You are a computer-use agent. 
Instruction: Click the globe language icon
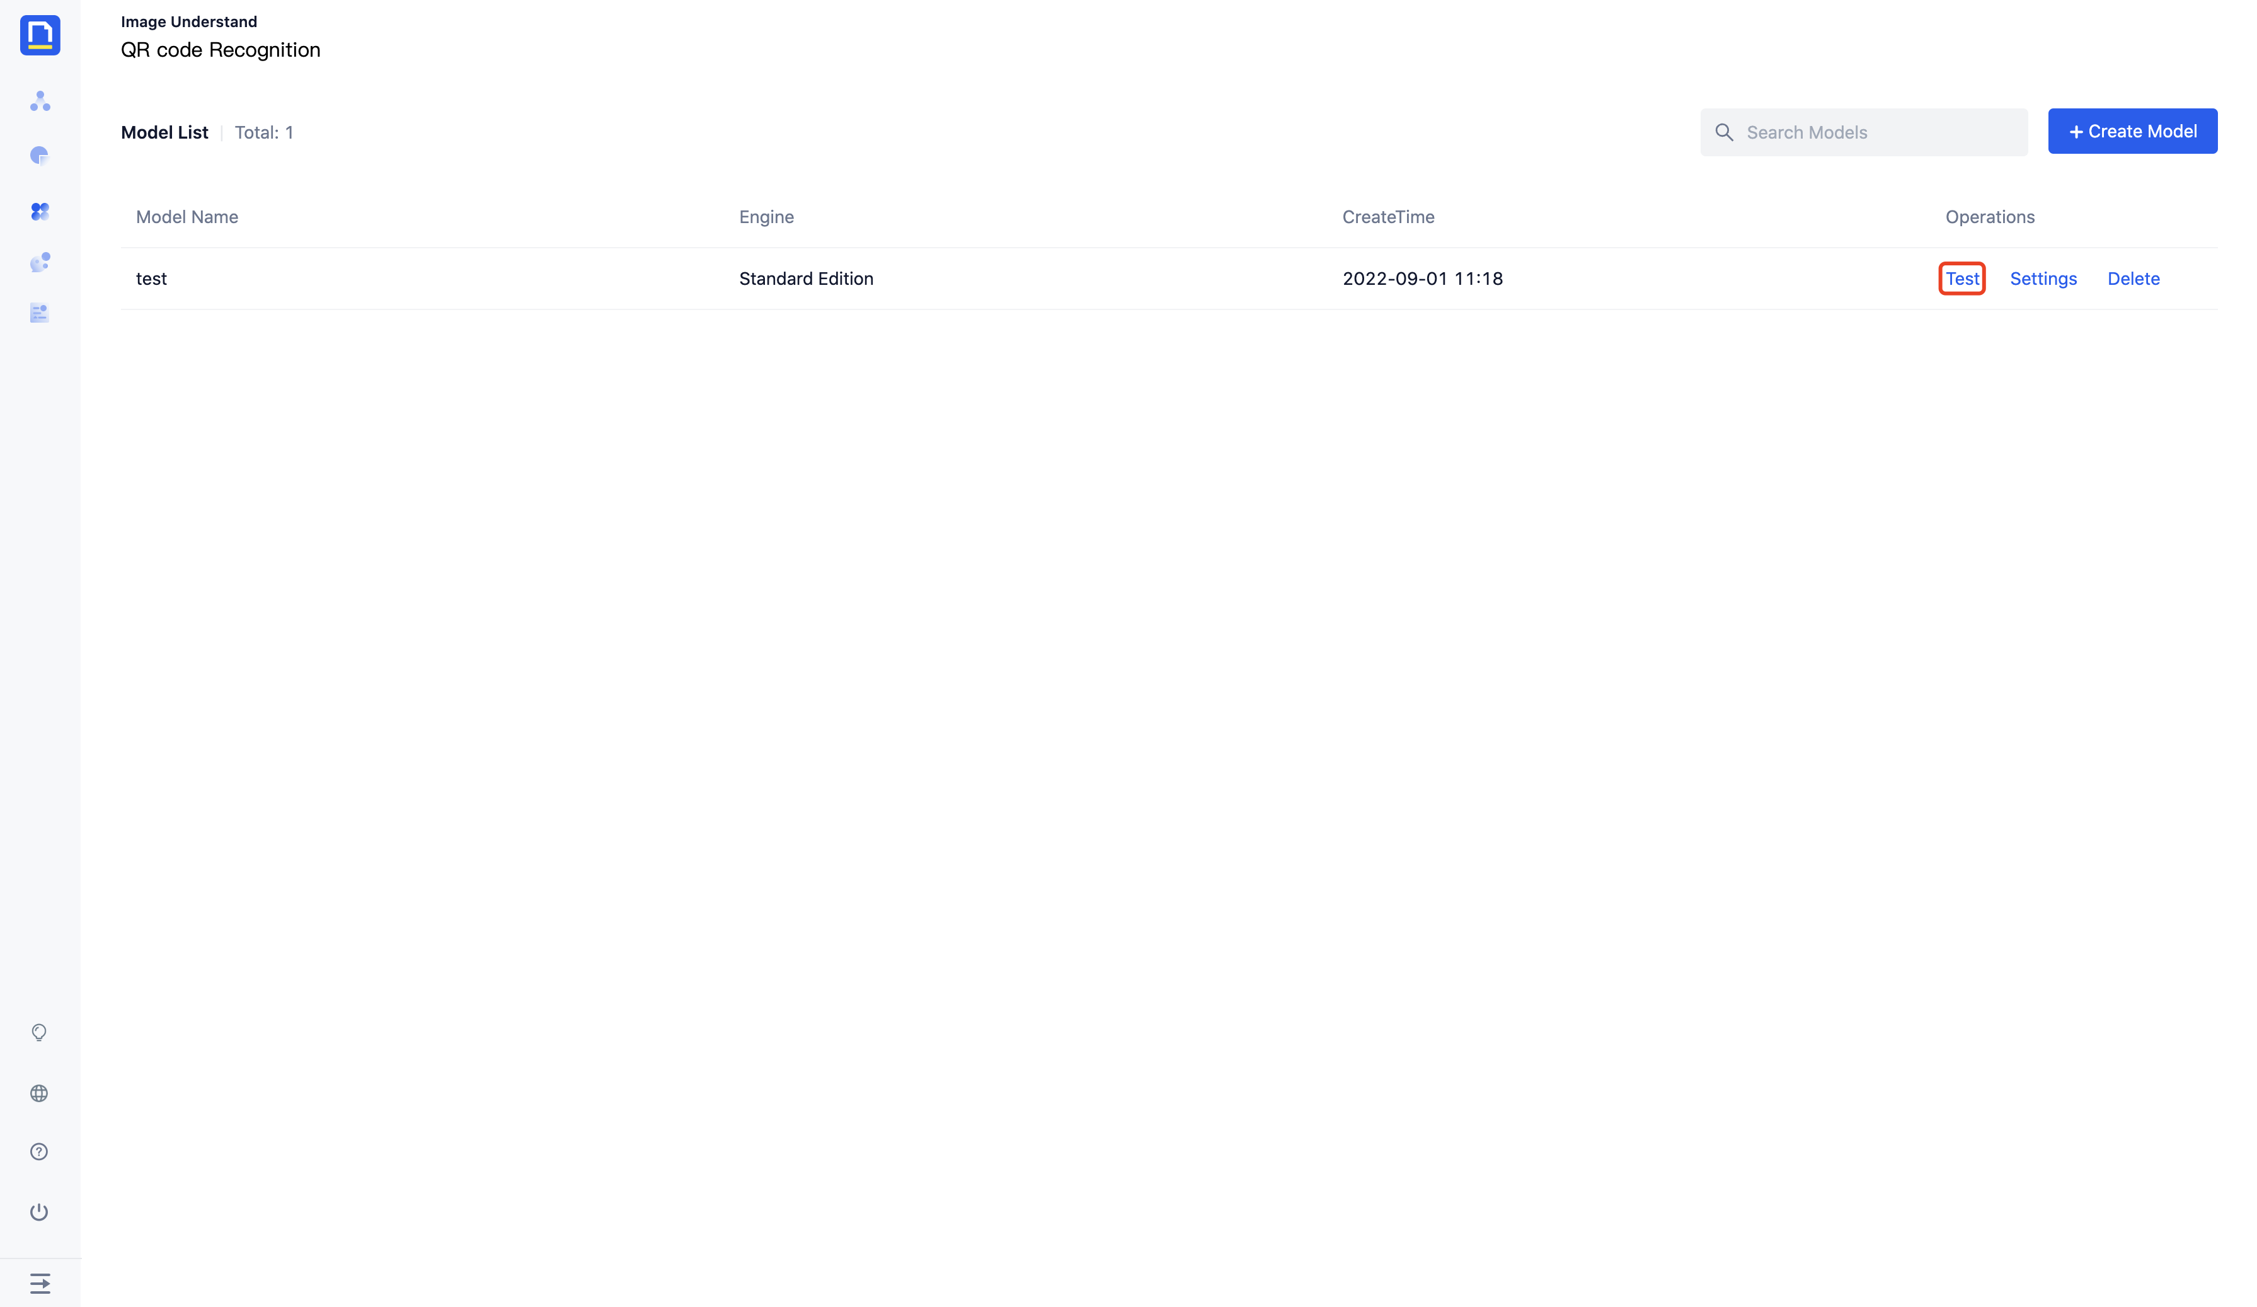tap(40, 1094)
